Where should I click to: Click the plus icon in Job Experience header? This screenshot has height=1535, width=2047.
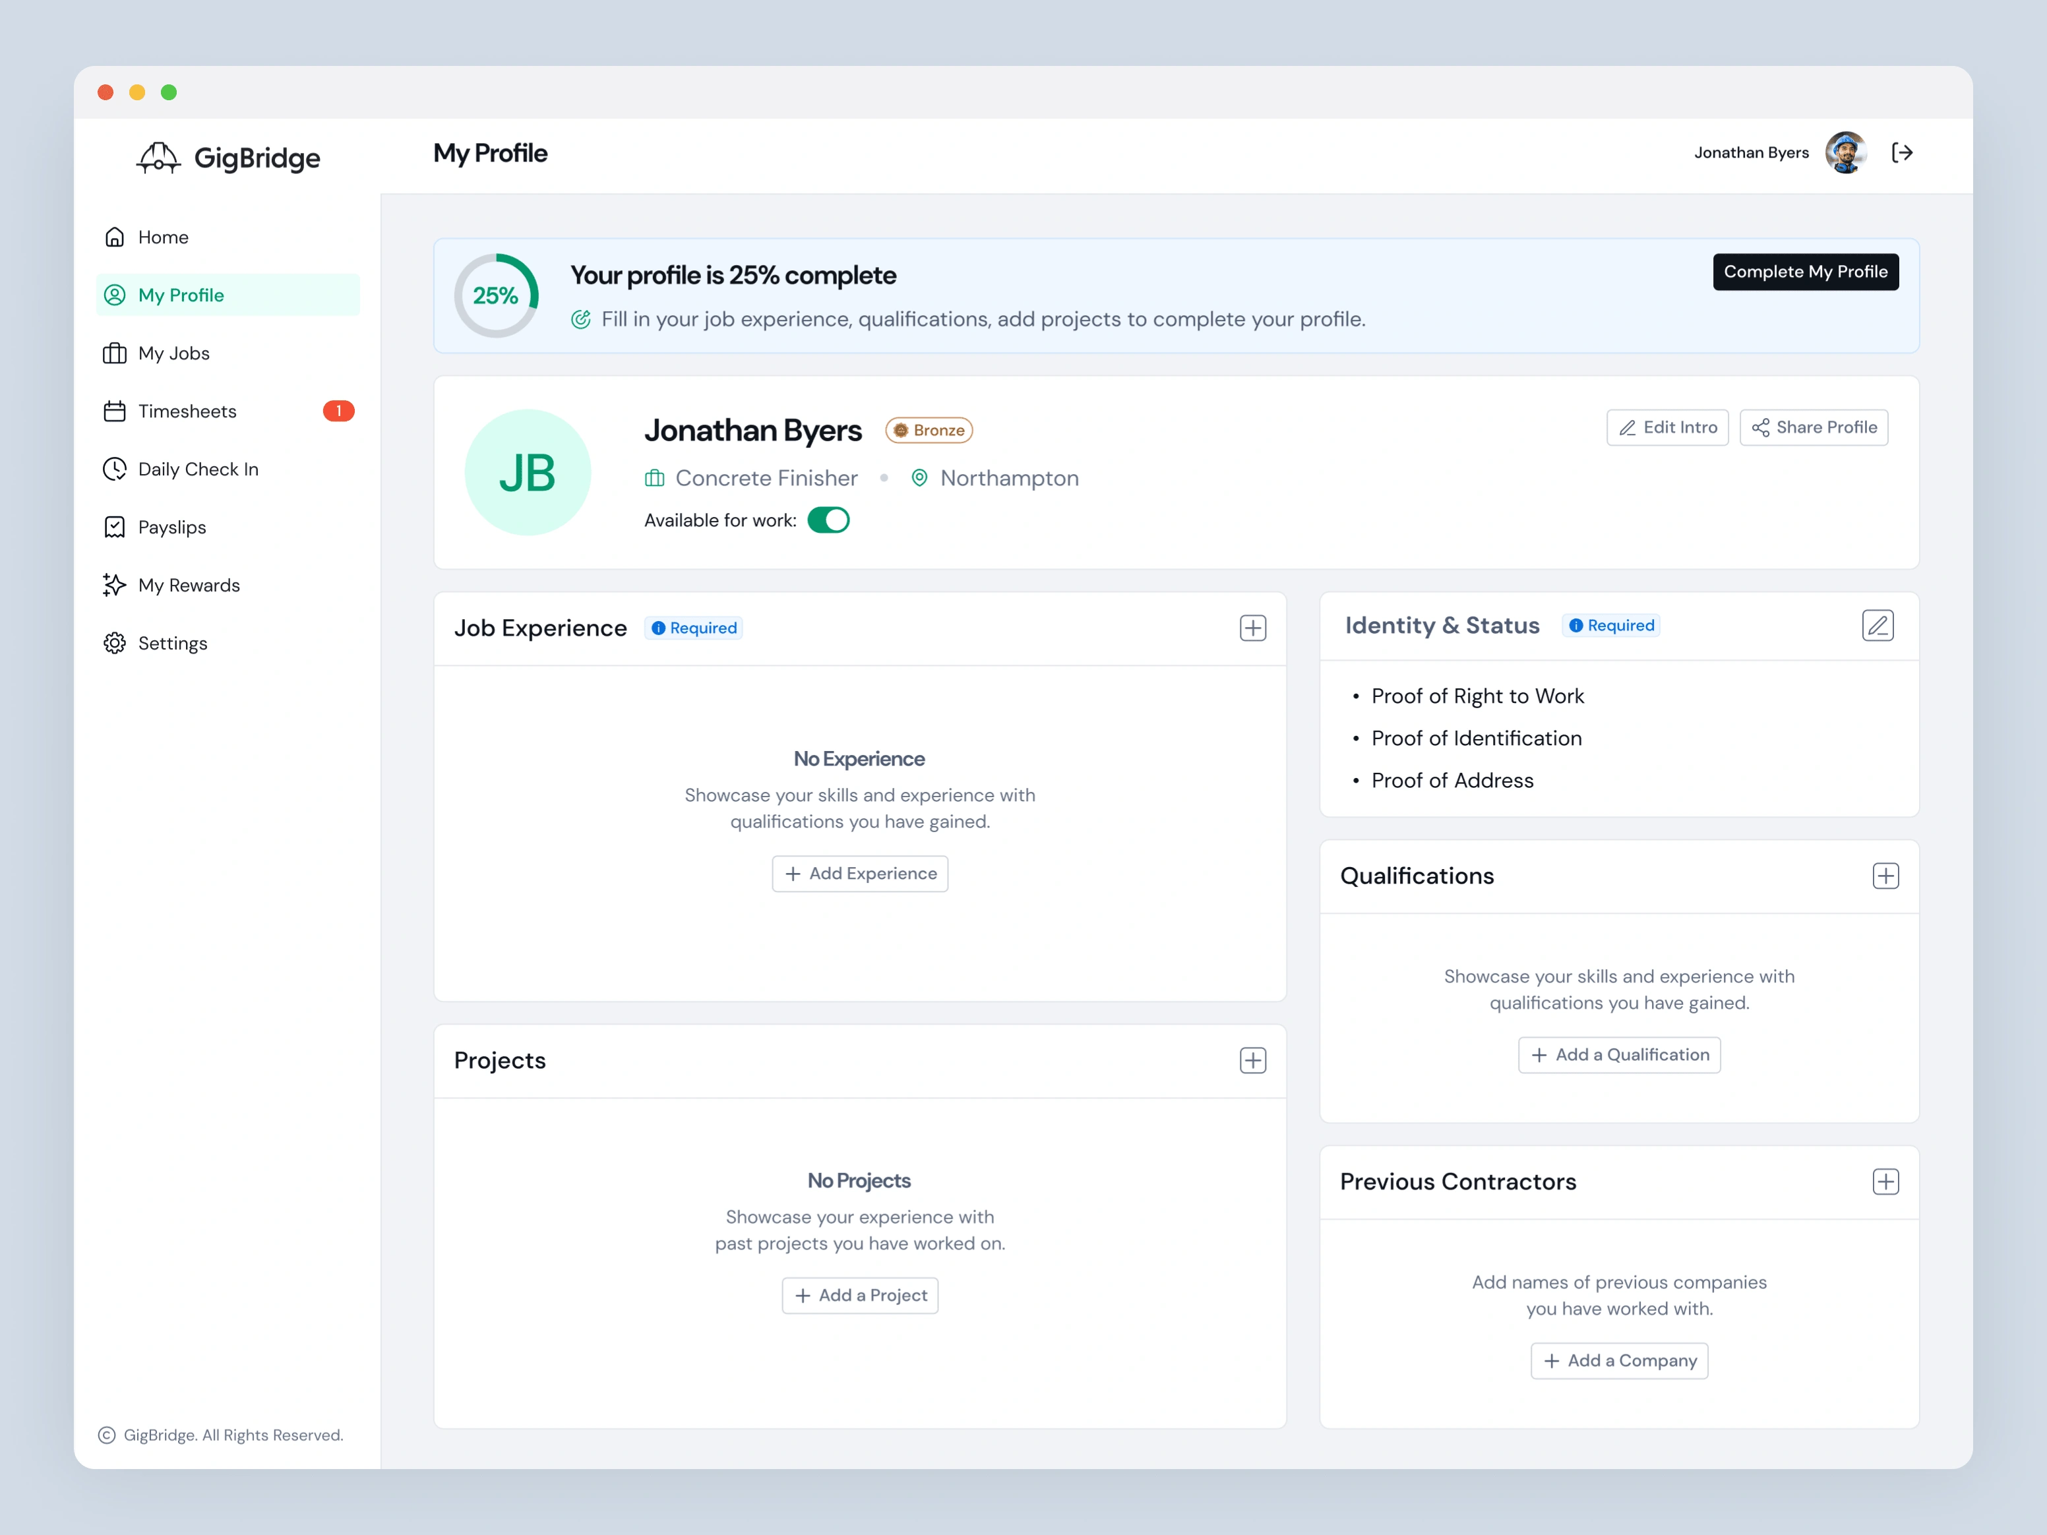[1252, 628]
